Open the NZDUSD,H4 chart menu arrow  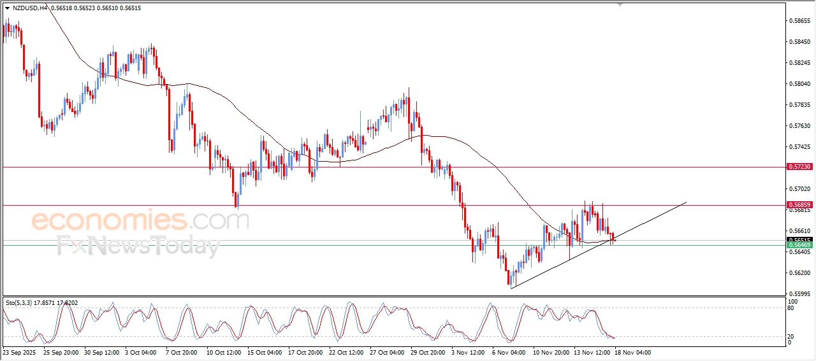[x=7, y=8]
